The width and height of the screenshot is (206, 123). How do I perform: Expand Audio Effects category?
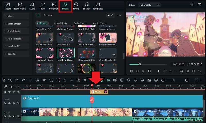pos(16,39)
